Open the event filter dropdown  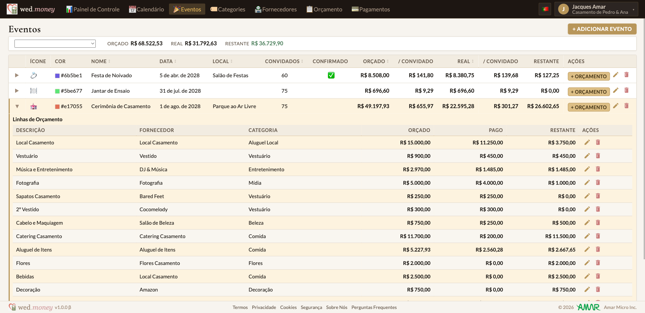55,44
